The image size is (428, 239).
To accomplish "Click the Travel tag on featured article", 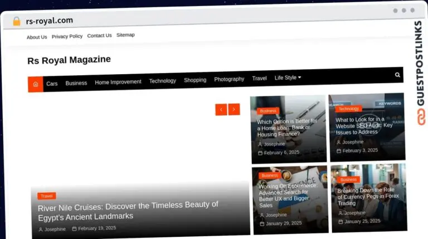I will [x=47, y=196].
